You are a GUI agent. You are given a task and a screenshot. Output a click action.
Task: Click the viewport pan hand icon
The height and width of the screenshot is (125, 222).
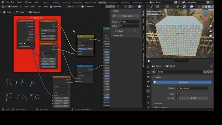211,31
